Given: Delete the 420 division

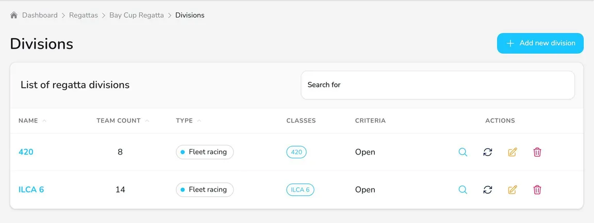Looking at the screenshot, I should point(537,152).
